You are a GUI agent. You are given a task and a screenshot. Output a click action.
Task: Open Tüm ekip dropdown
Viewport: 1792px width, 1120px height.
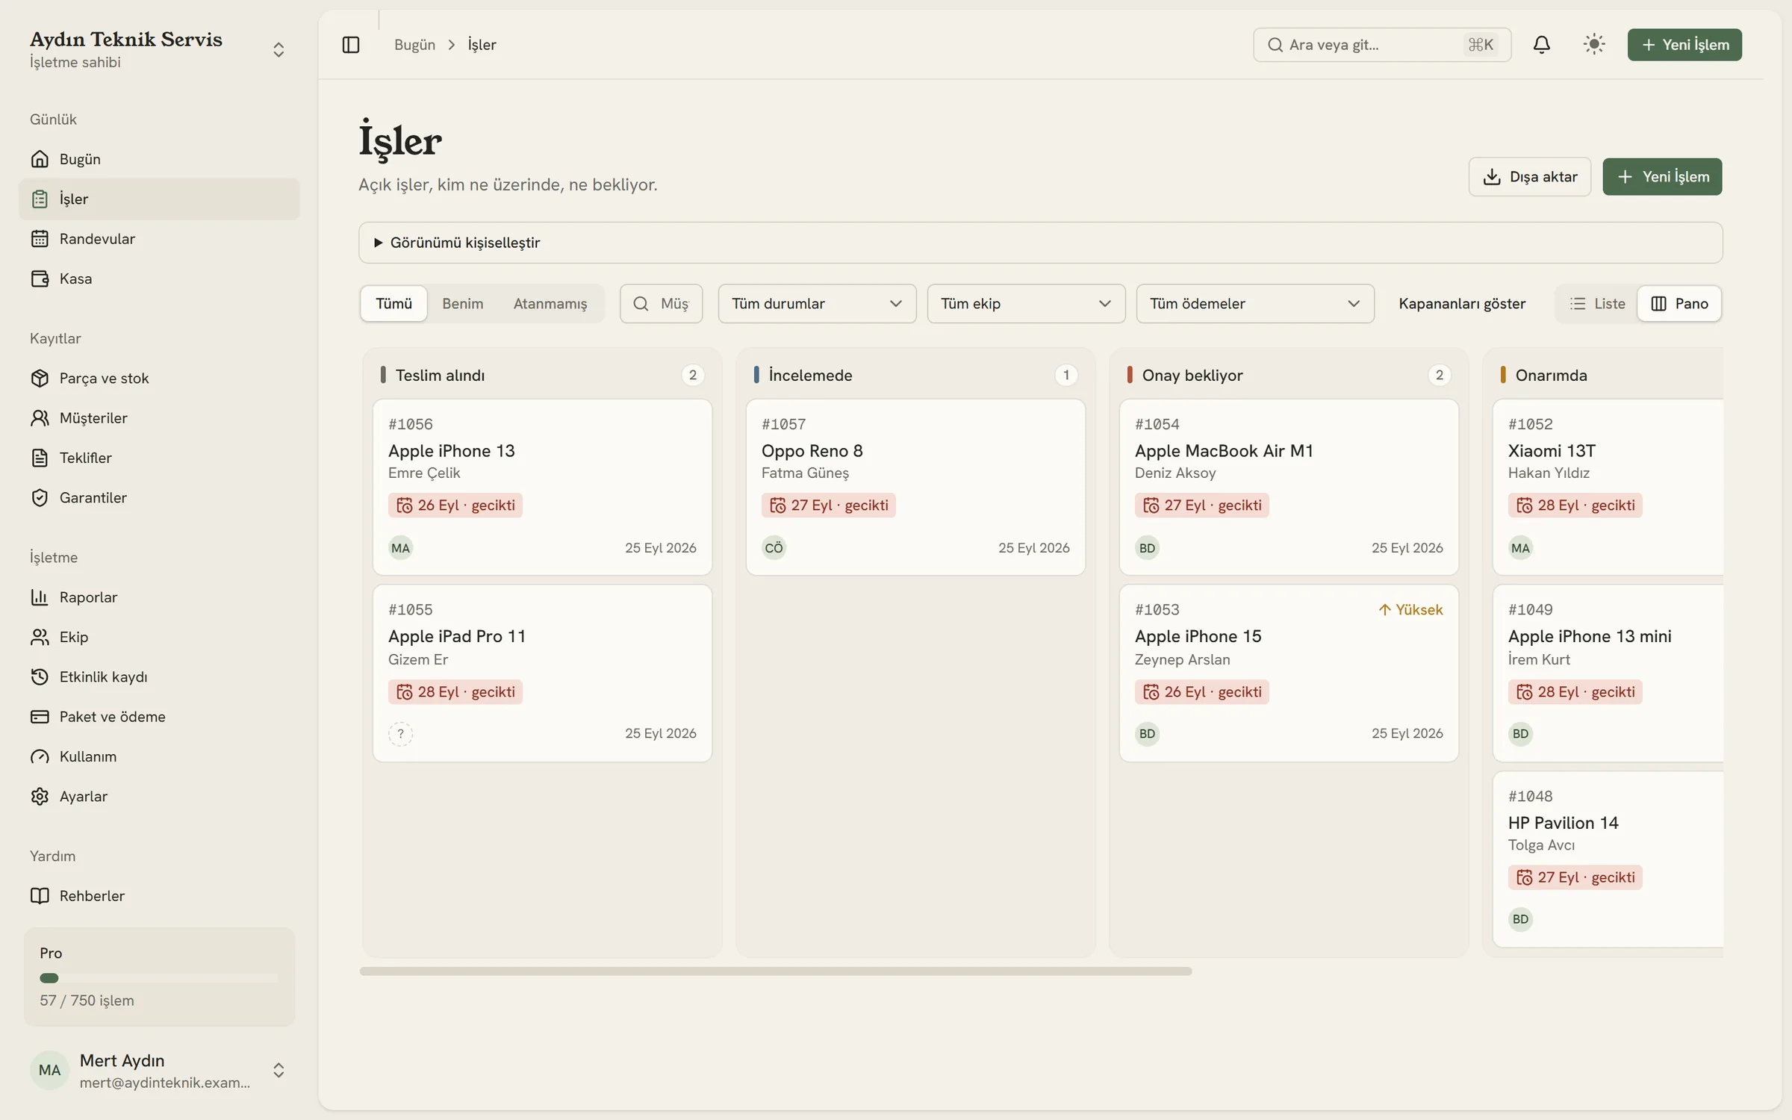click(1026, 304)
